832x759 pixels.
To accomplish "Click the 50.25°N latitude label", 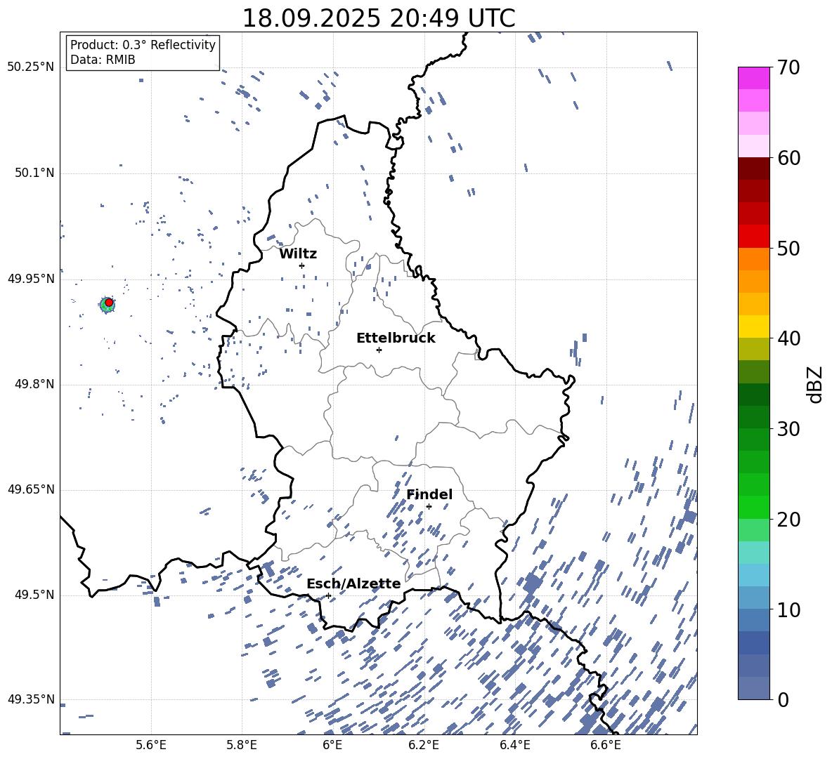I will pos(31,67).
